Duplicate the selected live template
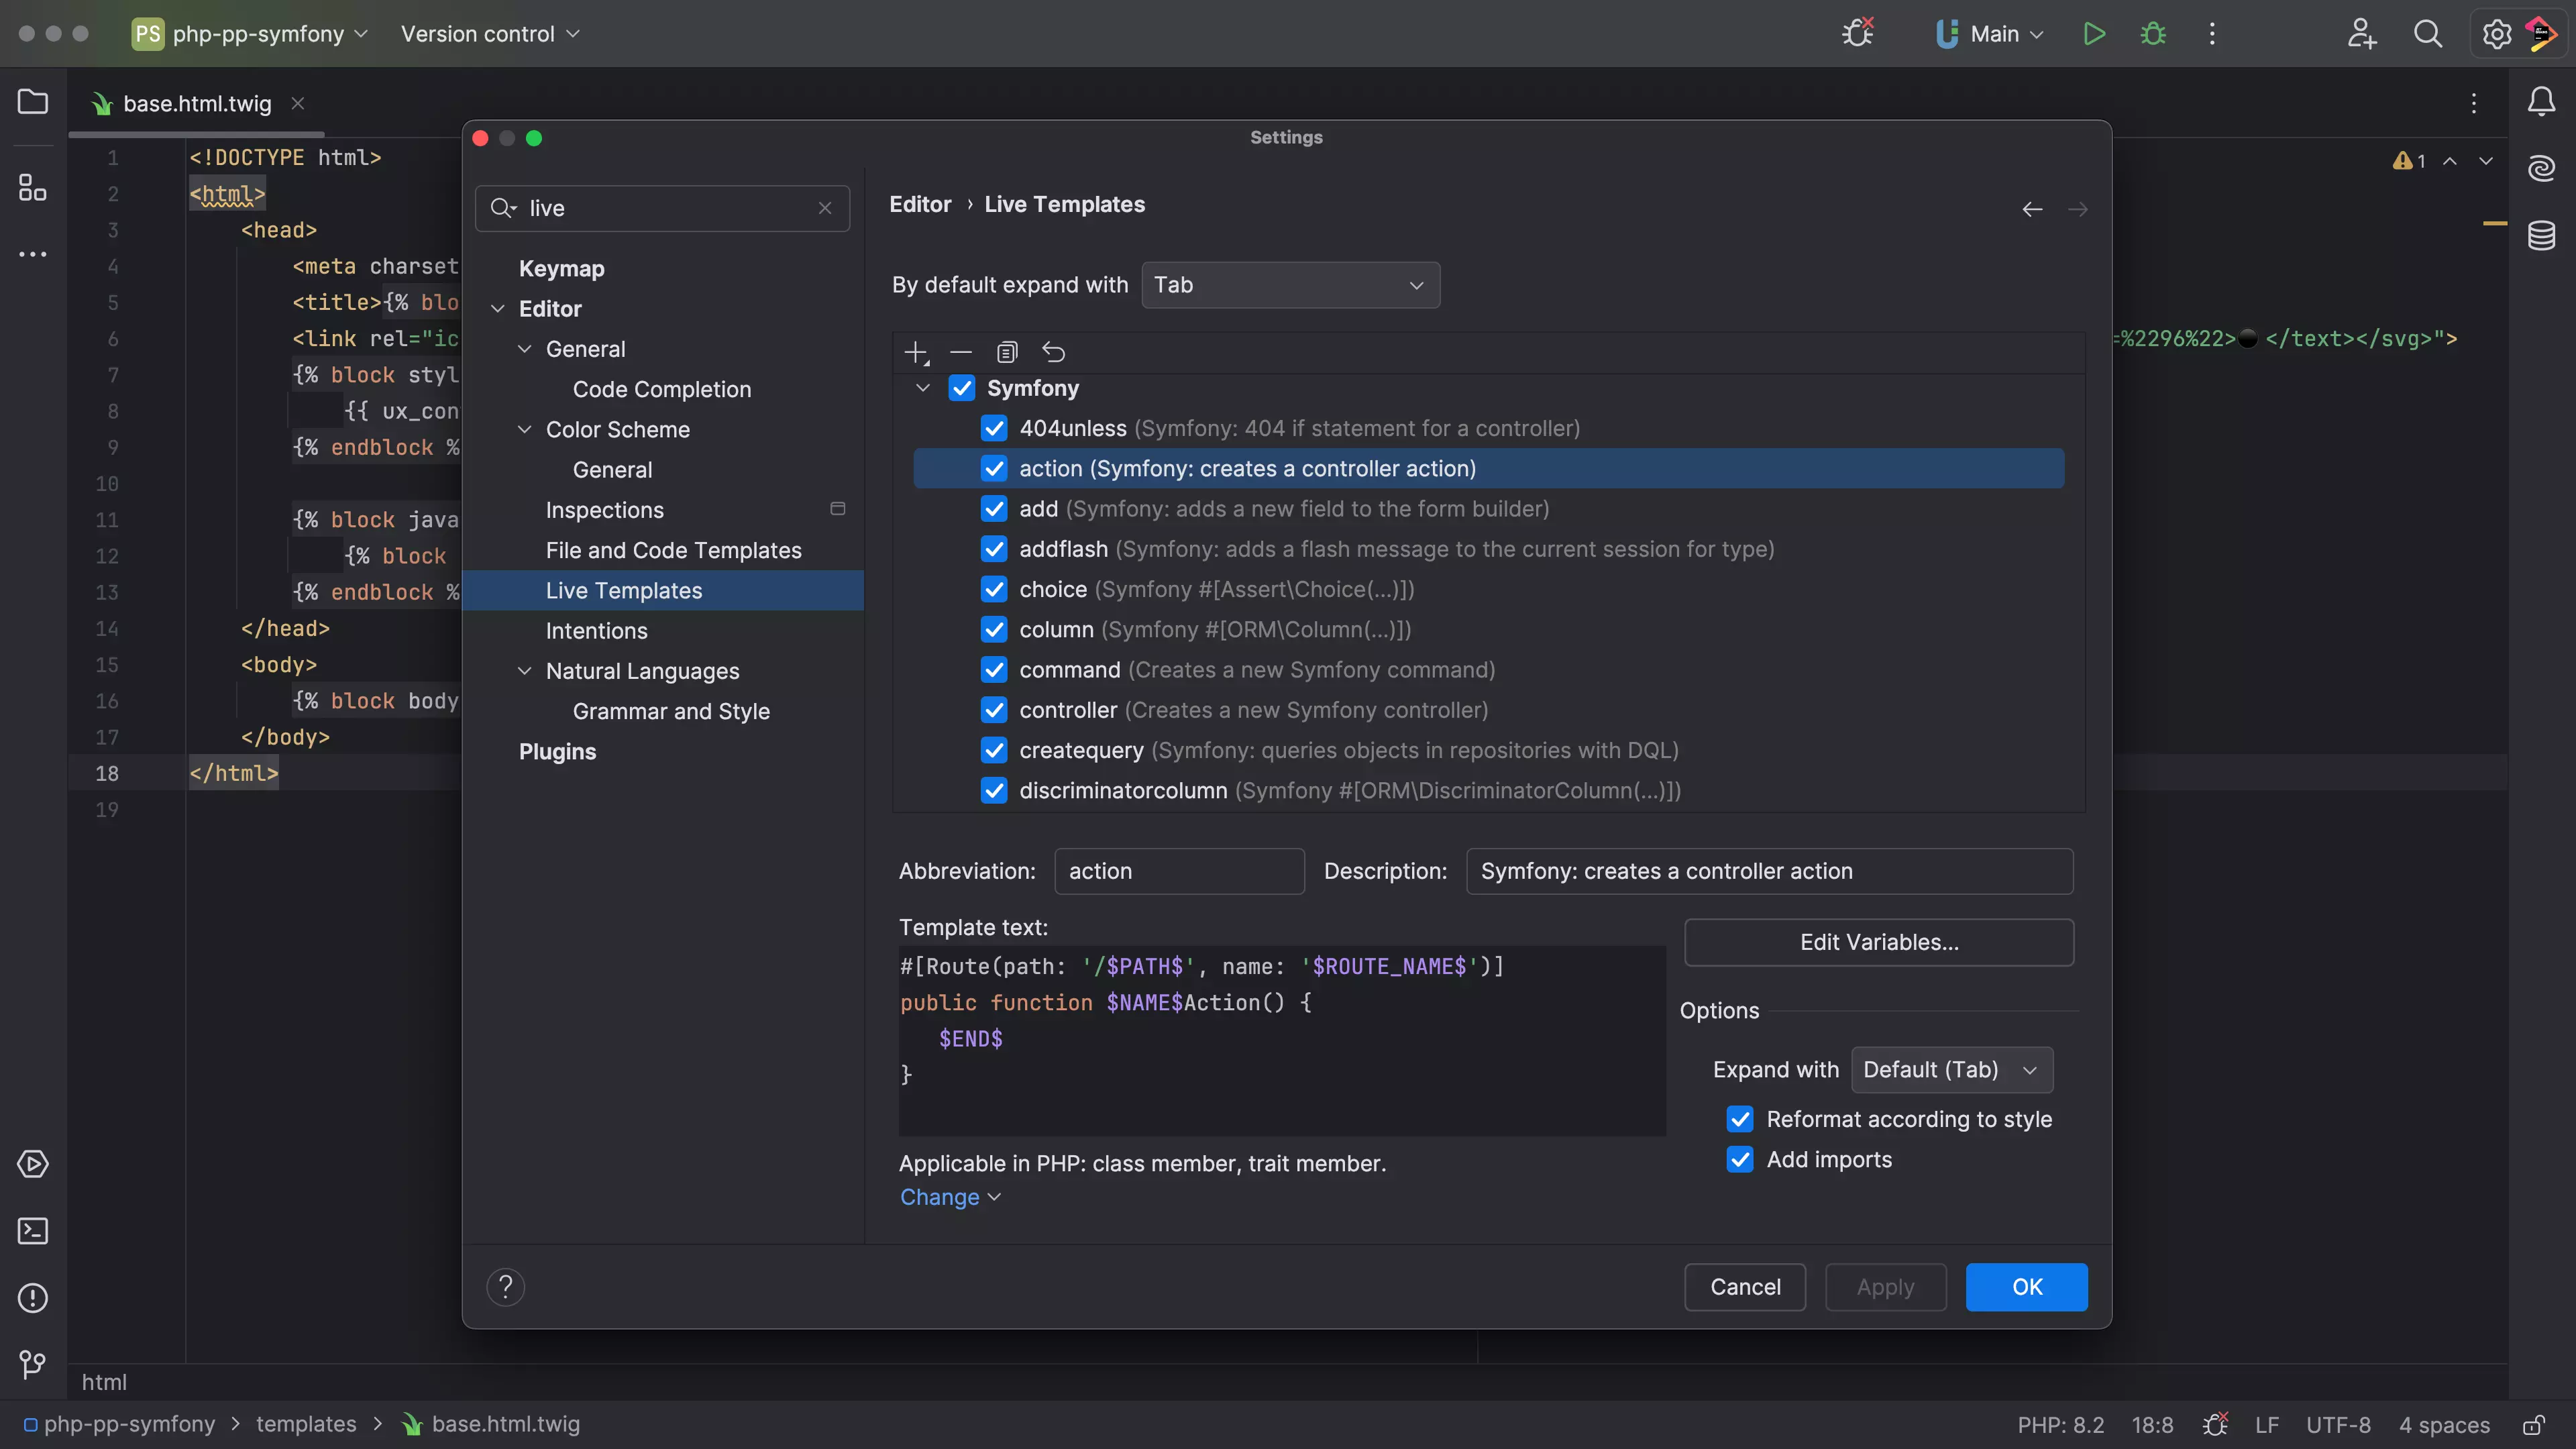 1007,352
